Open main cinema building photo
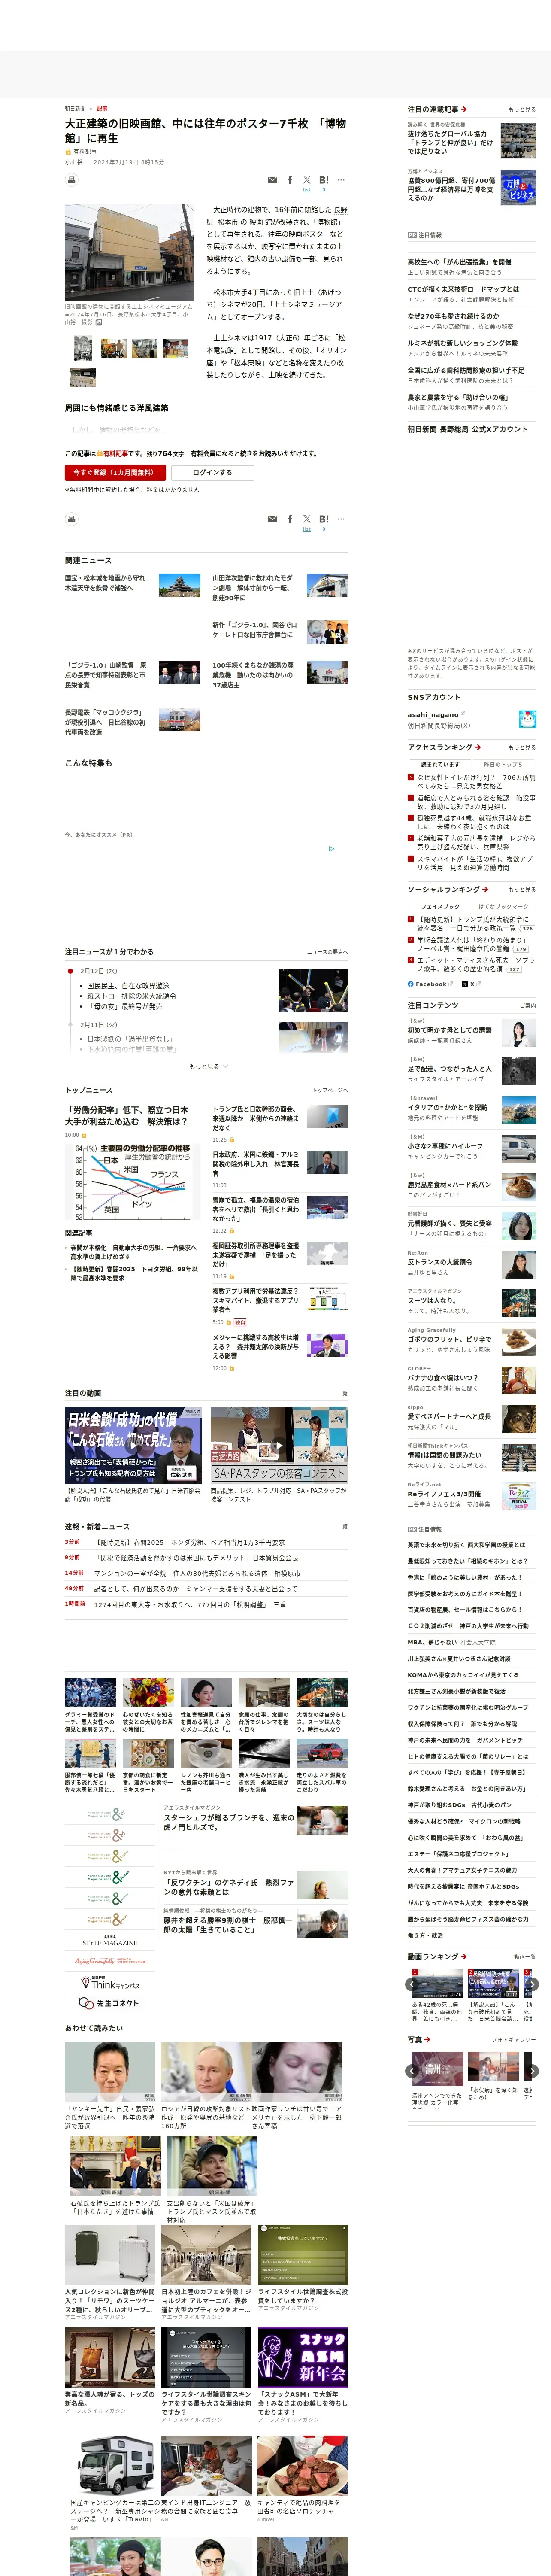551x2576 pixels. (x=129, y=251)
